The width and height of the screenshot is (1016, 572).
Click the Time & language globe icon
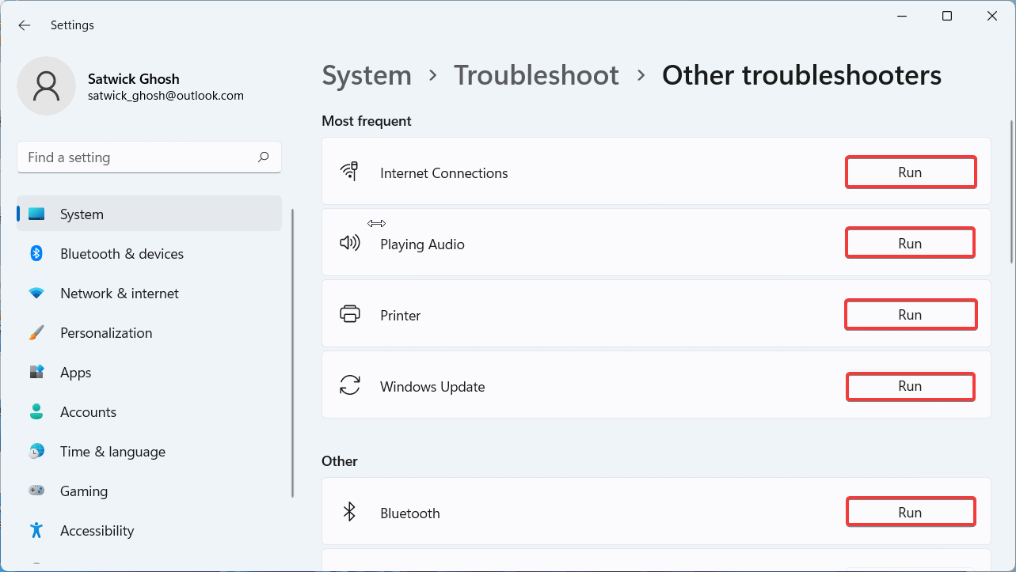[x=36, y=452]
